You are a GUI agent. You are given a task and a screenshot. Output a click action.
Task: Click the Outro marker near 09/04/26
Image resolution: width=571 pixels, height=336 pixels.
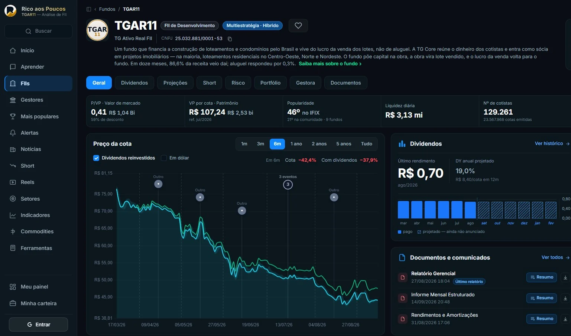[x=158, y=184]
